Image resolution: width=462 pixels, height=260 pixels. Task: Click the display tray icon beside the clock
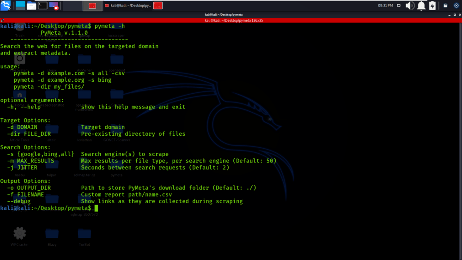pyautogui.click(x=399, y=6)
